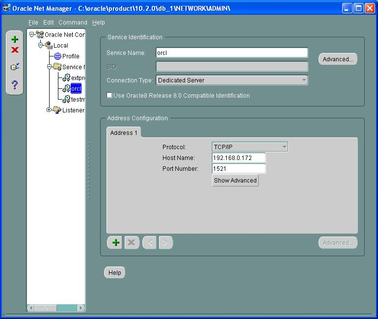The image size is (378, 319).
Task: Click the orcl service icon in tree
Action: click(66, 88)
